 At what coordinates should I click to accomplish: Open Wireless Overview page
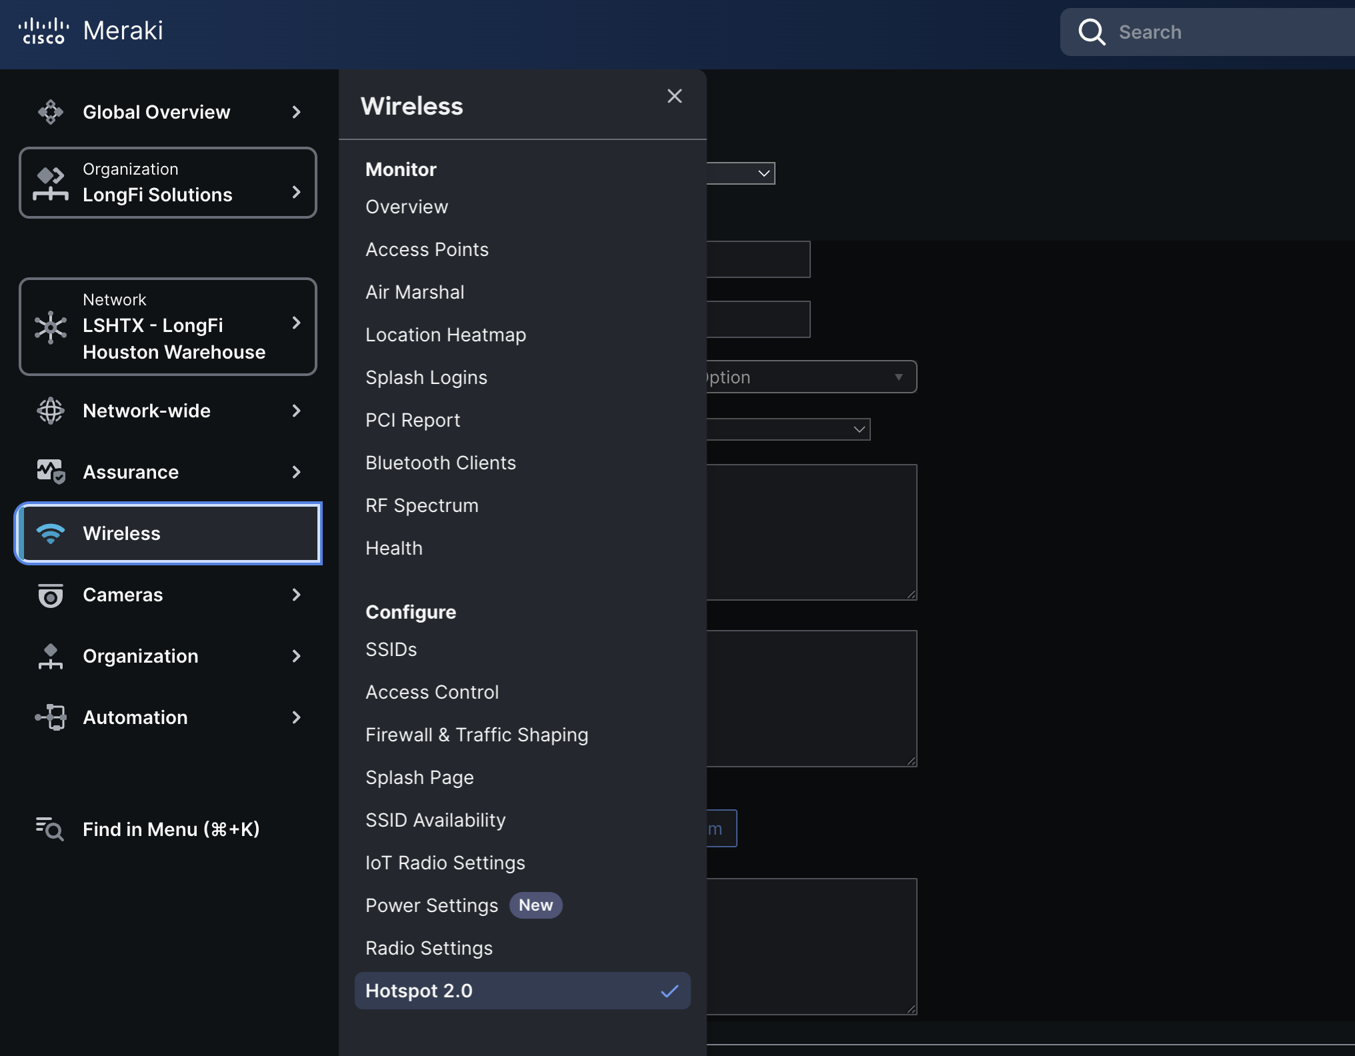(407, 207)
